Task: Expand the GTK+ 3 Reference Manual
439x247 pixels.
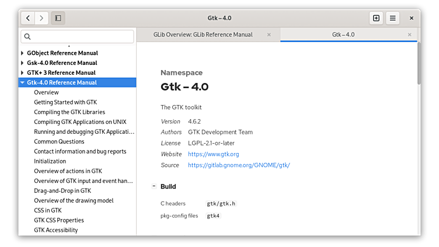Action: tap(22, 73)
